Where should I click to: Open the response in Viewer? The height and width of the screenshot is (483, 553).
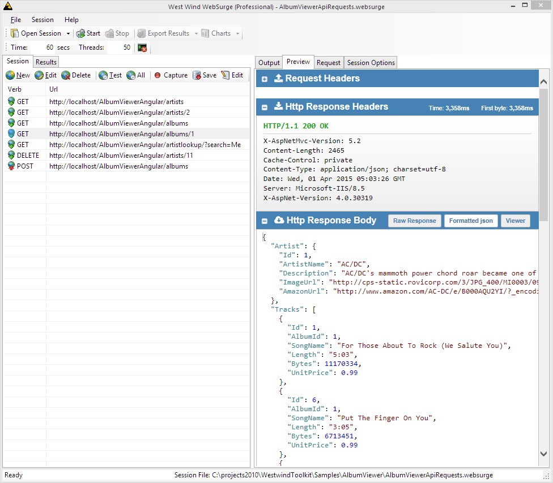[515, 221]
